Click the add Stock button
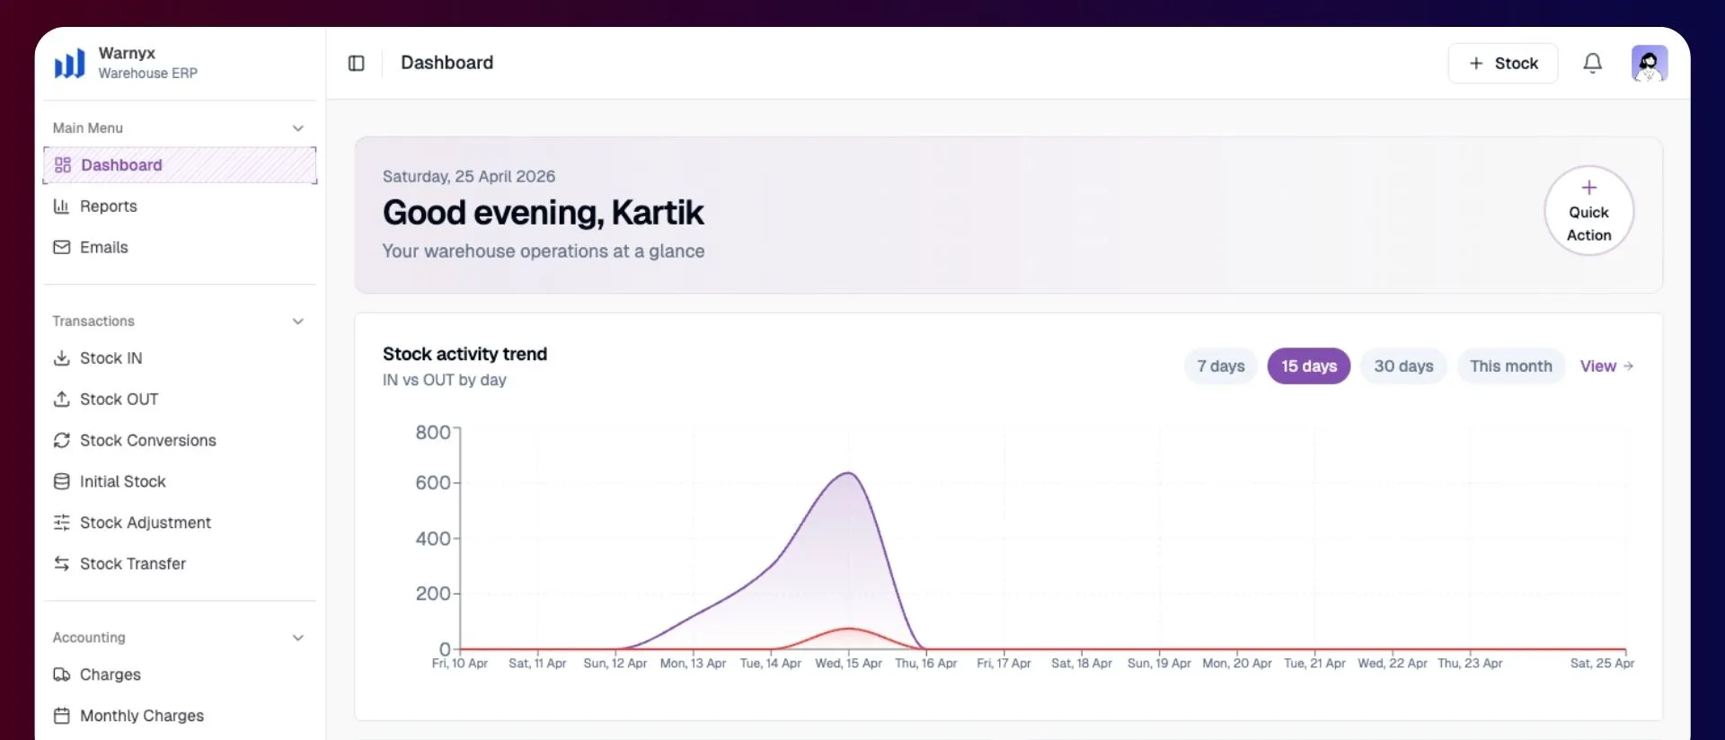Viewport: 1725px width, 740px height. pyautogui.click(x=1502, y=64)
